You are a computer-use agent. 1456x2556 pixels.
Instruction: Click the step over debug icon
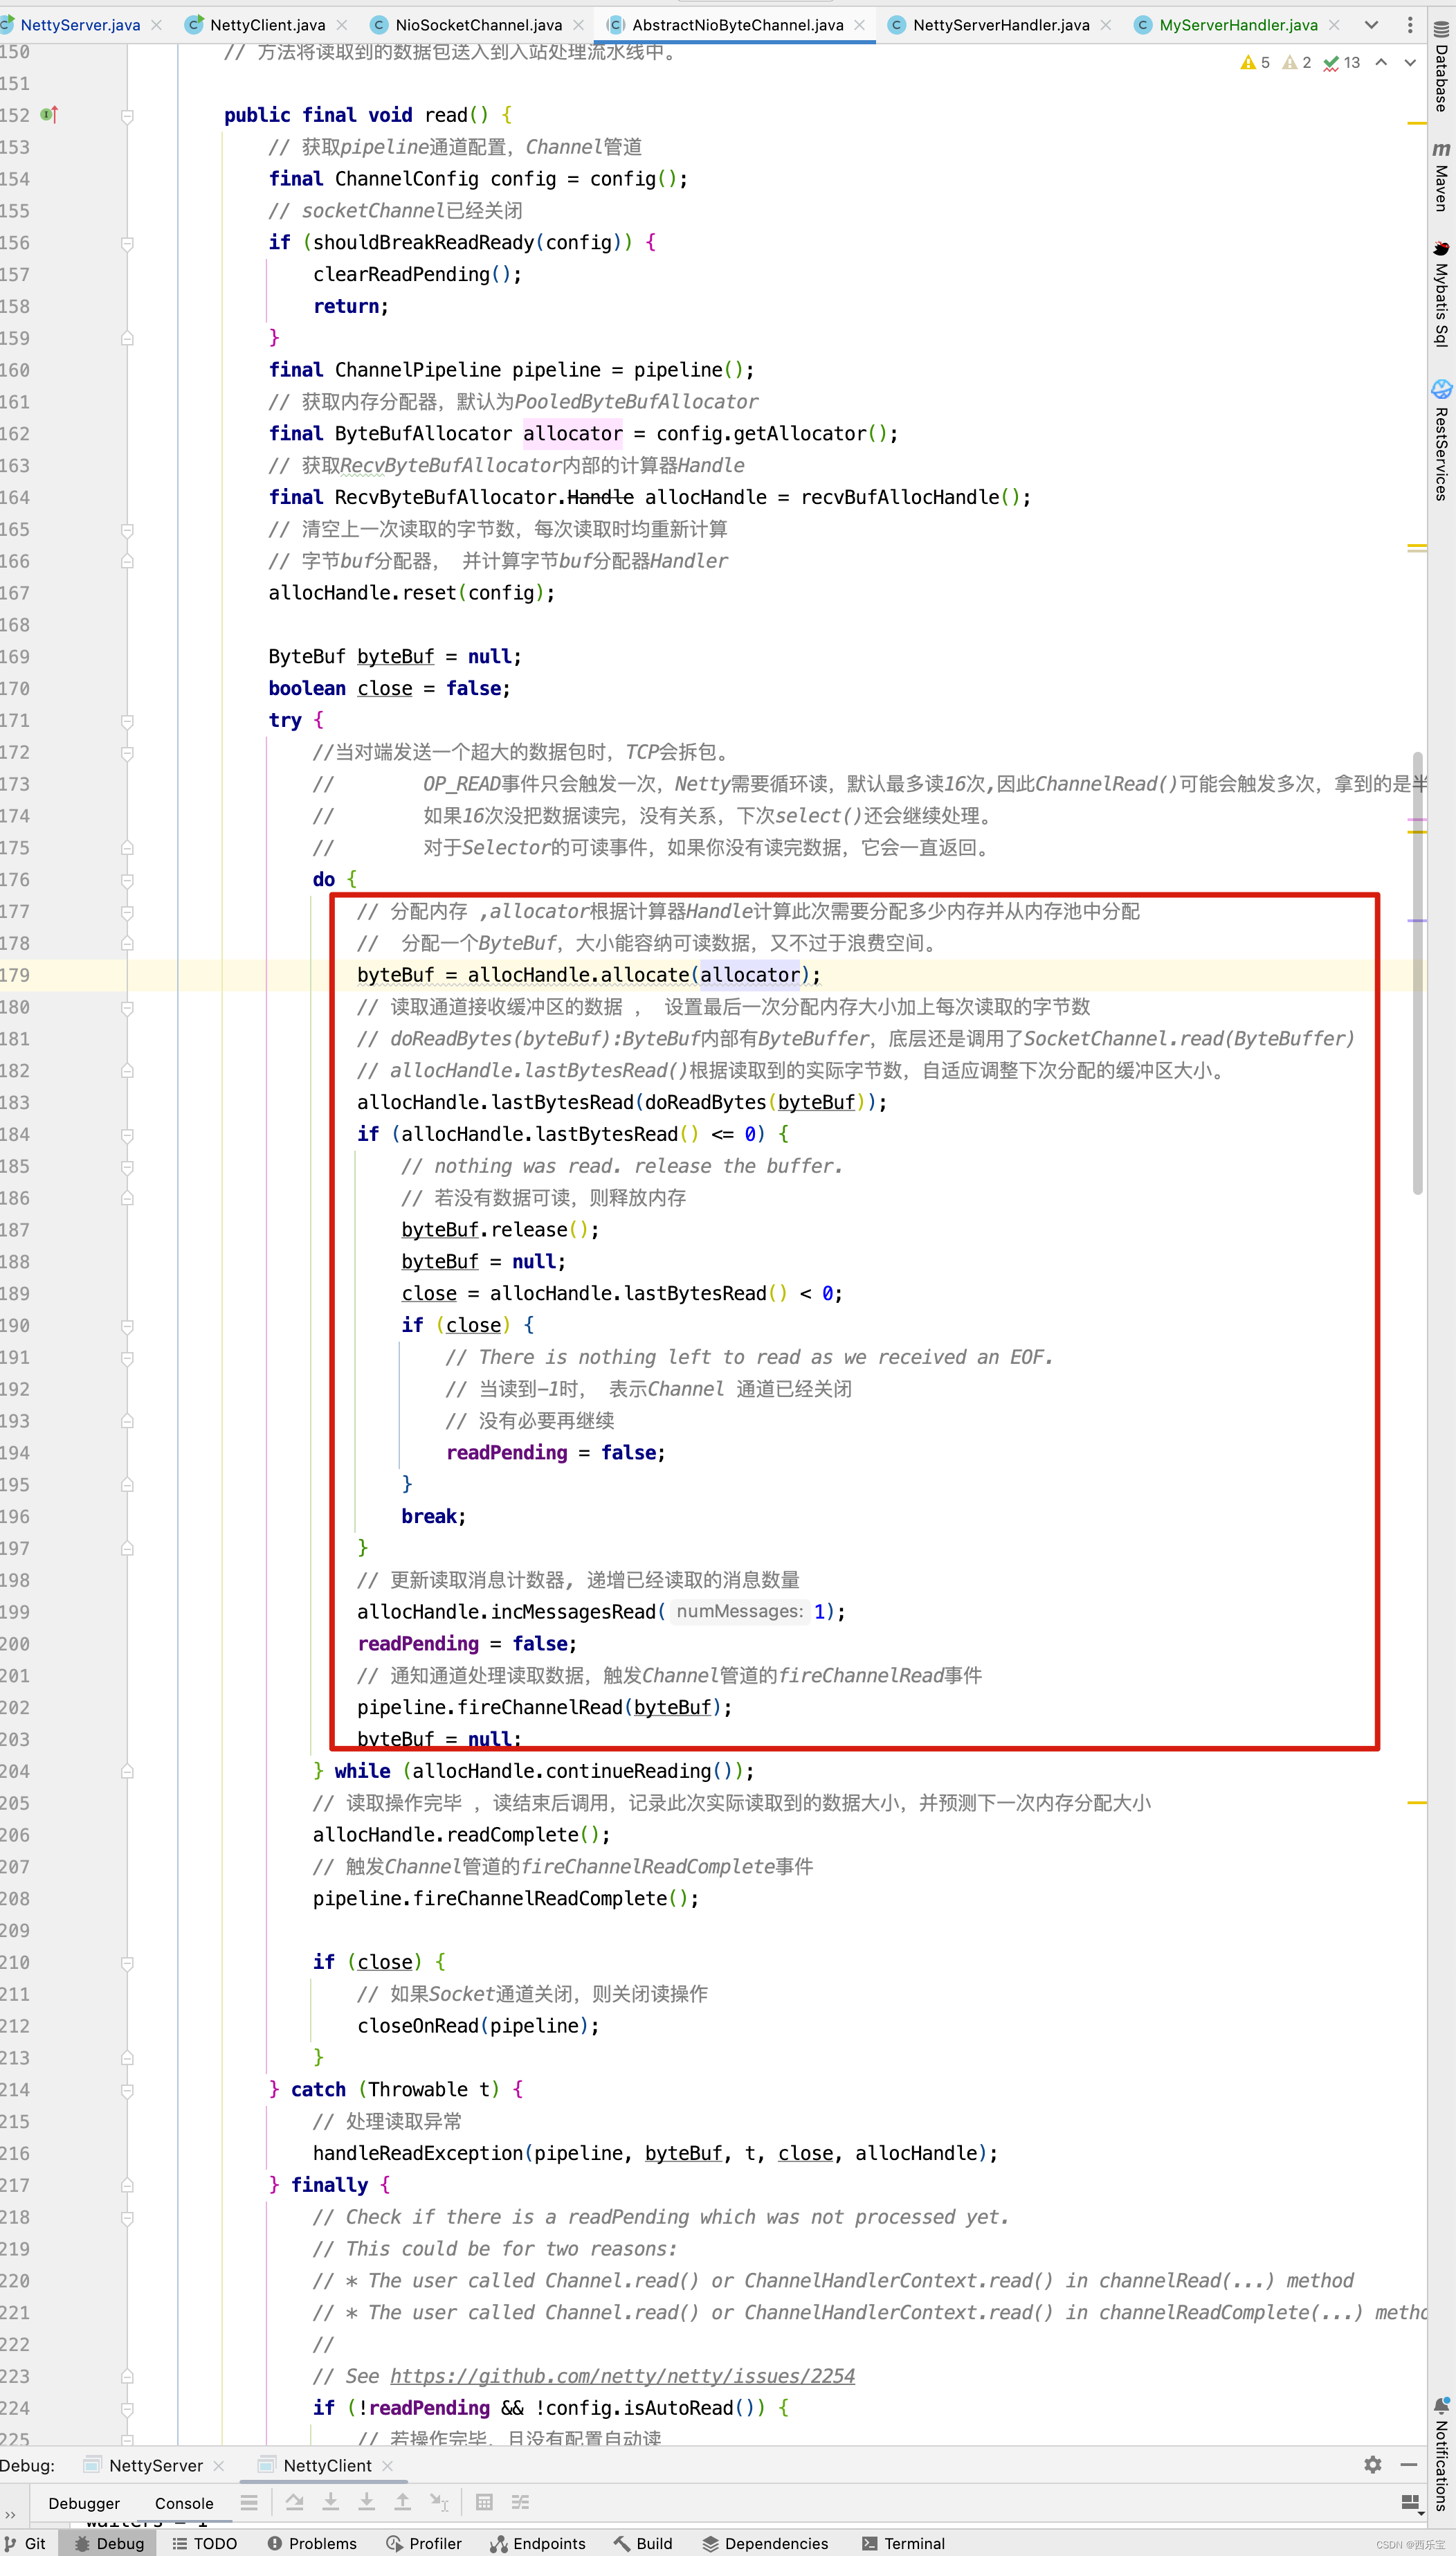pyautogui.click(x=294, y=2502)
